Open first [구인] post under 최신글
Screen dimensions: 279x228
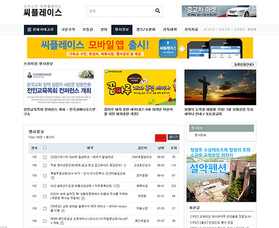click(x=222, y=216)
